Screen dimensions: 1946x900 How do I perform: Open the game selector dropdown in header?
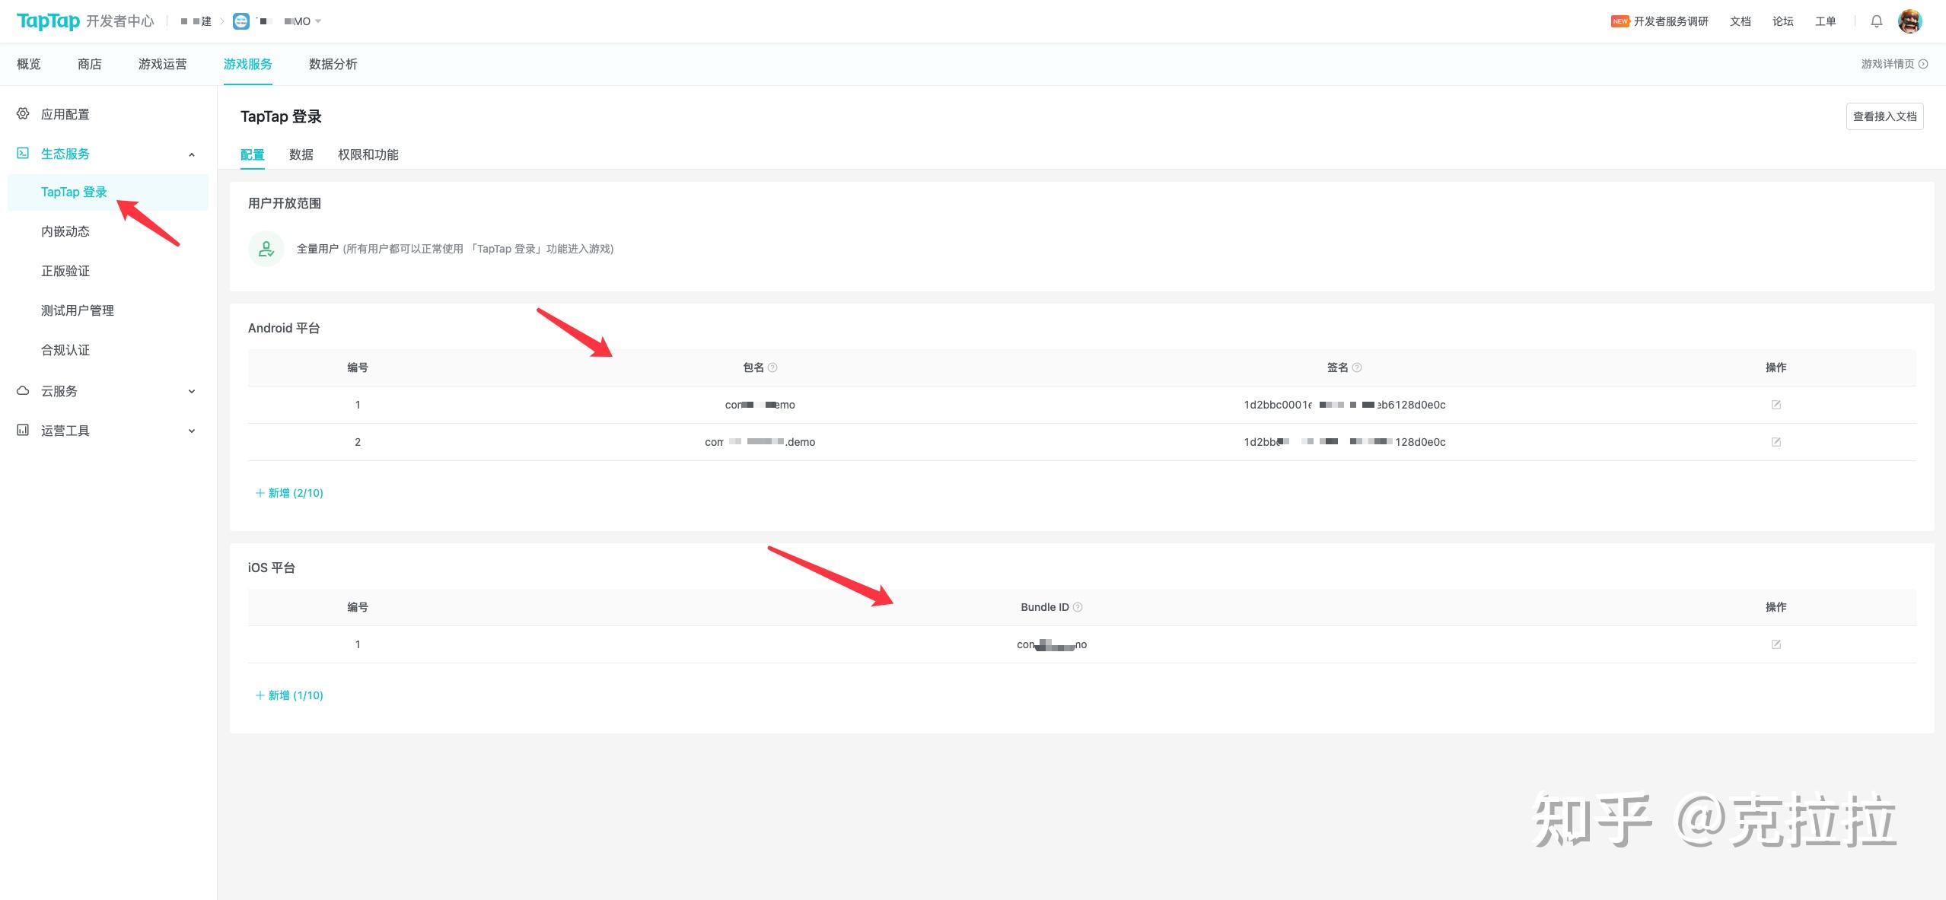tap(317, 21)
